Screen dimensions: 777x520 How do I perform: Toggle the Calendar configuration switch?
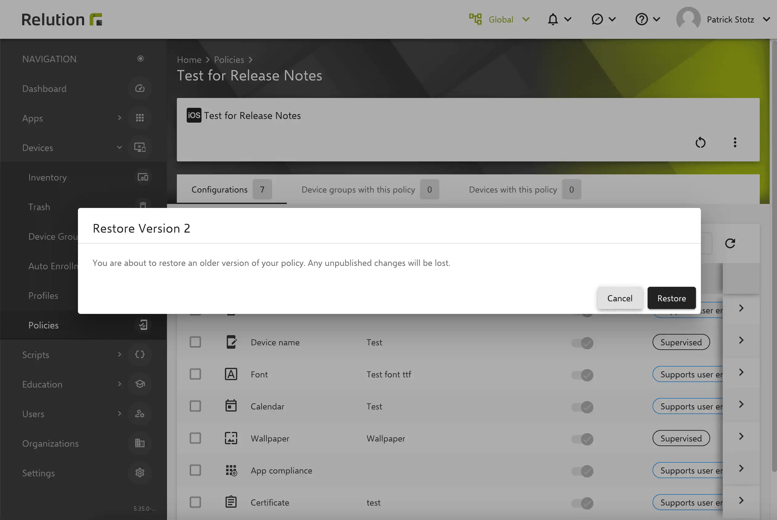point(582,407)
